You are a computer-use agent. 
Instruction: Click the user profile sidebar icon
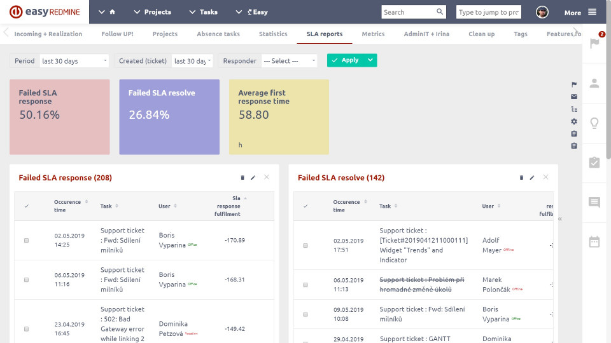tap(594, 83)
